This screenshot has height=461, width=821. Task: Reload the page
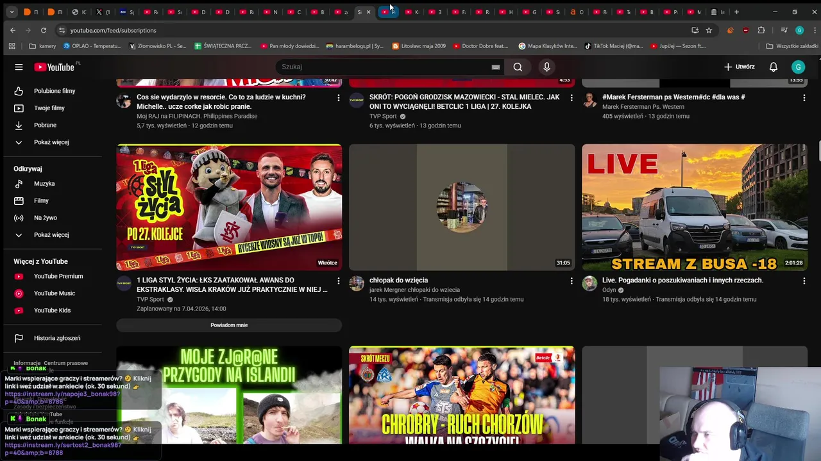click(43, 30)
